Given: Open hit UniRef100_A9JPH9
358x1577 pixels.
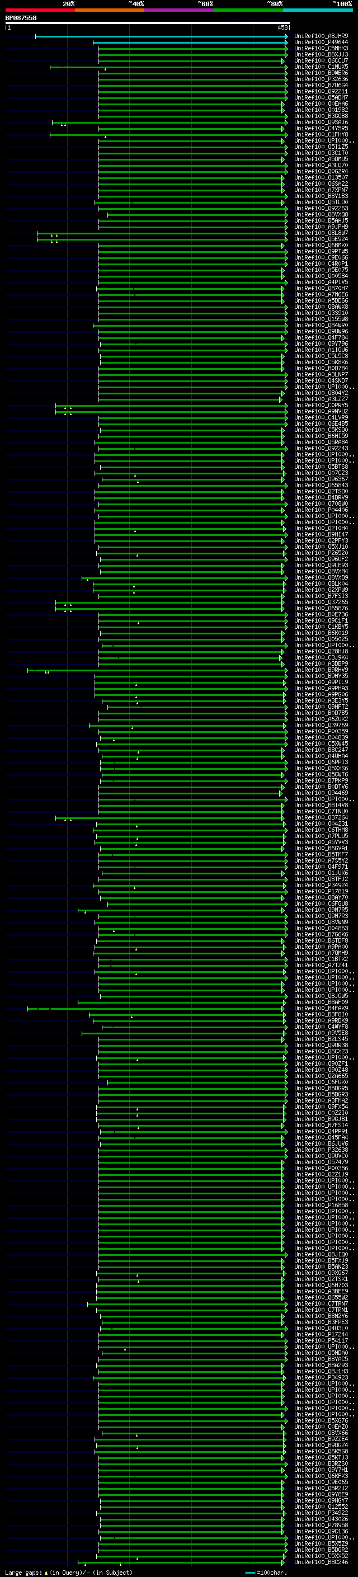Looking at the screenshot, I should [321, 227].
